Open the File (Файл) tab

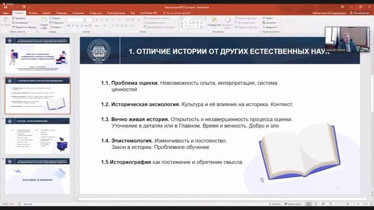(6, 13)
